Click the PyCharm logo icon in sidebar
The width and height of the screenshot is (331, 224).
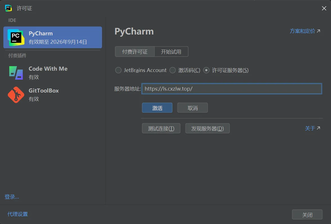[x=16, y=38]
